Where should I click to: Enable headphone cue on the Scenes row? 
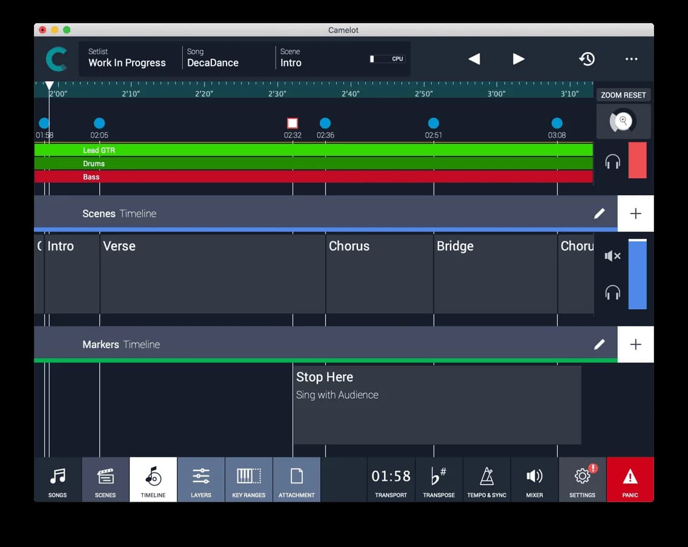coord(612,292)
